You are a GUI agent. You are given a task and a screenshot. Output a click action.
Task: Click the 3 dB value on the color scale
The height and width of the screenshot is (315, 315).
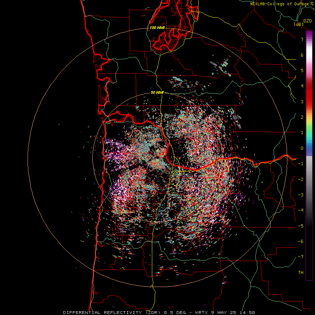click(x=302, y=101)
